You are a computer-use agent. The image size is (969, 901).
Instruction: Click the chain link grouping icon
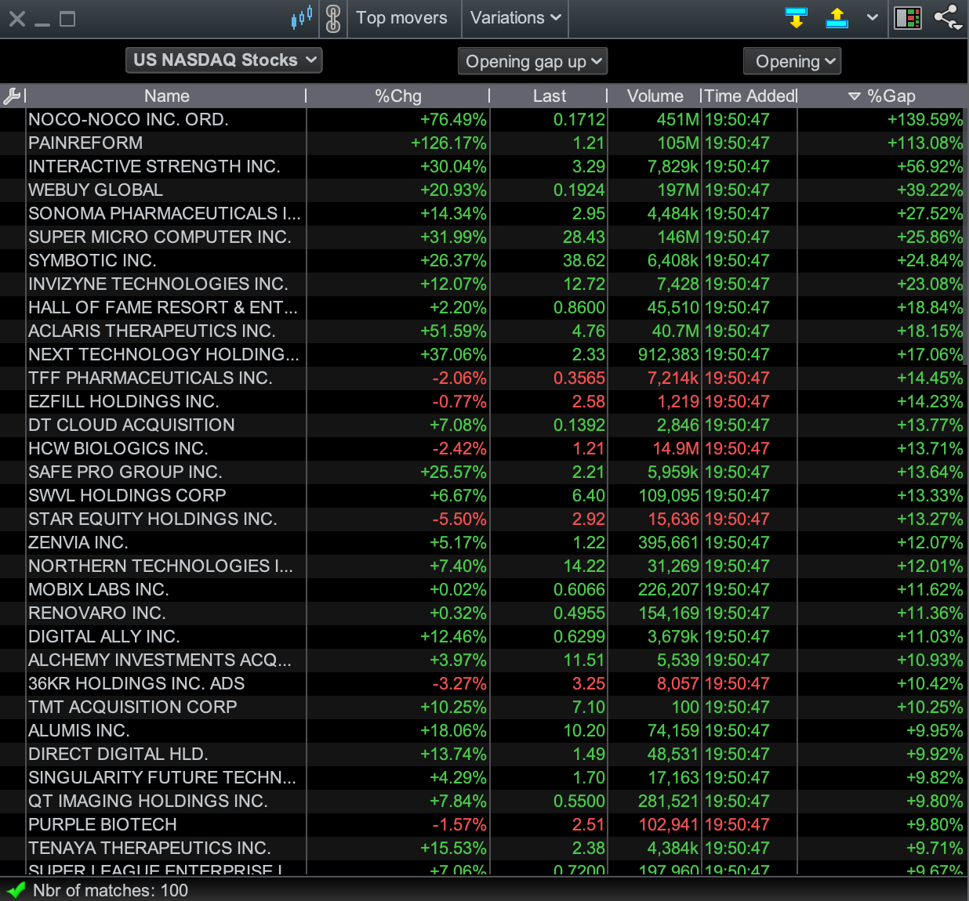point(333,18)
